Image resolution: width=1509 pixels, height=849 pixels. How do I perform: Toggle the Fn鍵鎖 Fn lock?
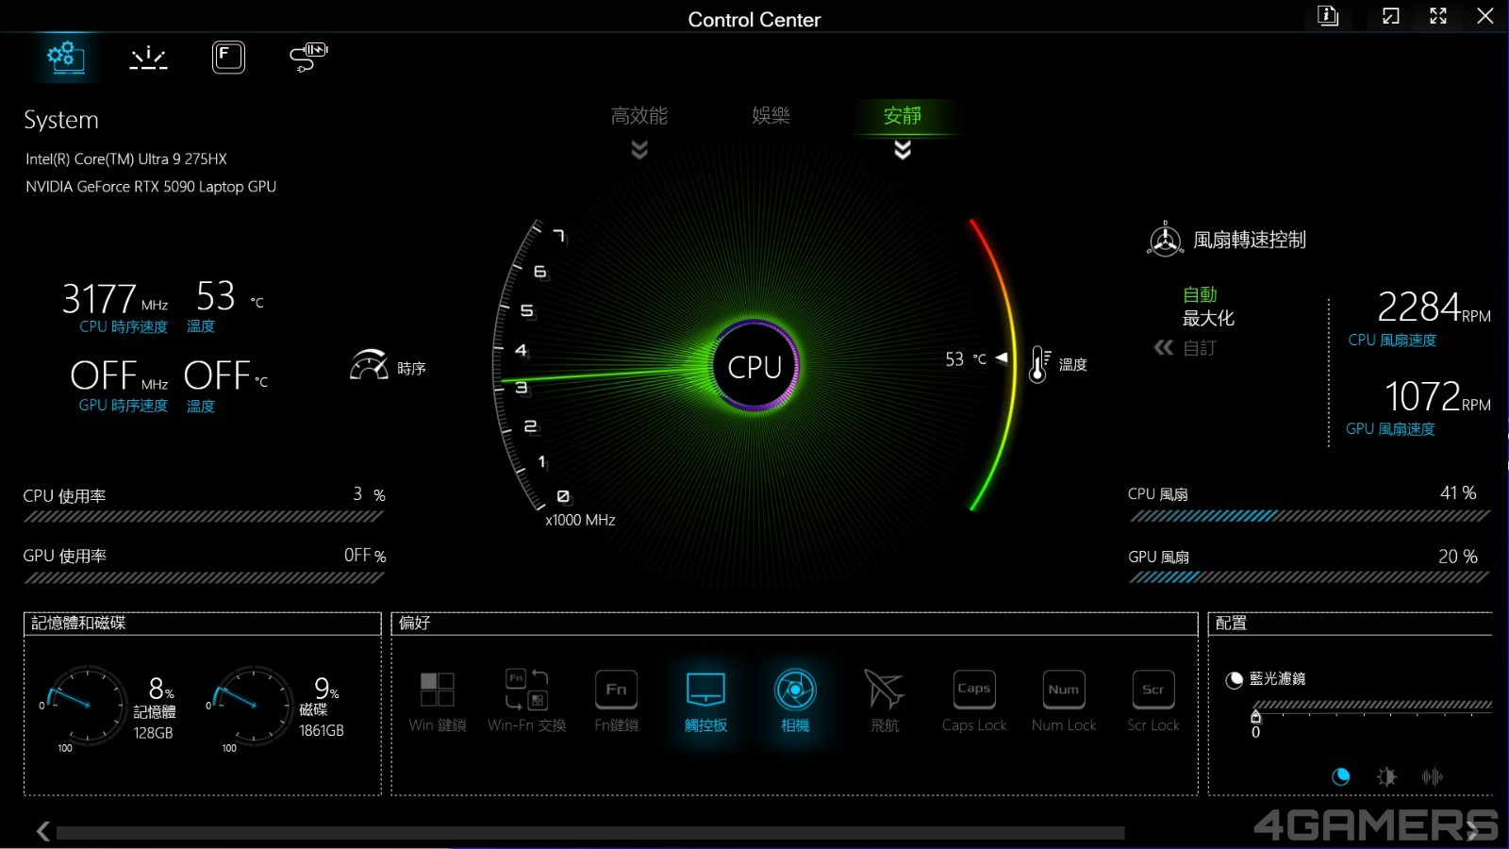click(616, 701)
